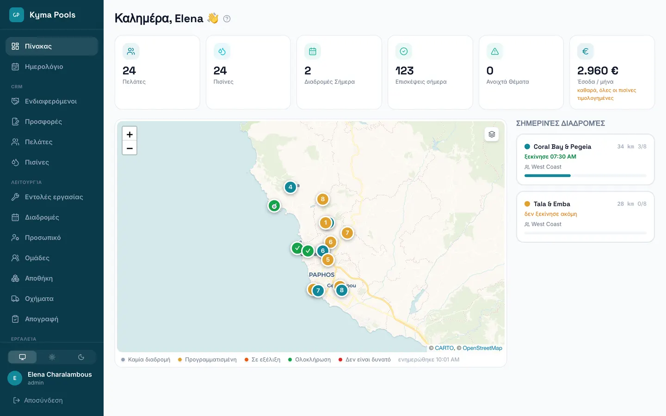Screen dimensions: 666x416
Task: Zoom out the map with minus
Action: pyautogui.click(x=129, y=148)
